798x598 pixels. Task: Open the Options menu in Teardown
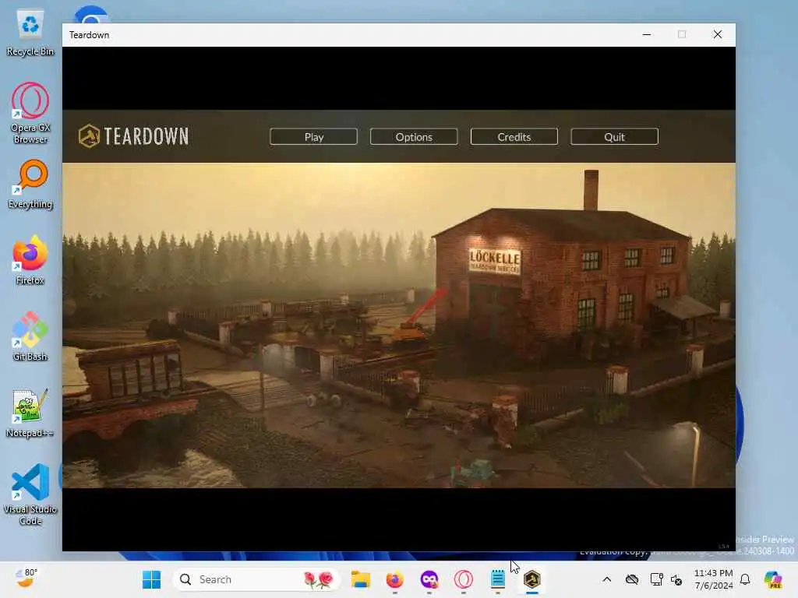click(x=414, y=137)
